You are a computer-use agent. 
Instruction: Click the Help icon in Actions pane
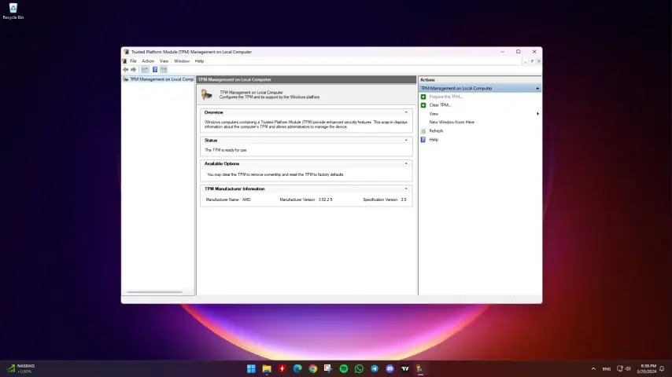click(x=423, y=140)
